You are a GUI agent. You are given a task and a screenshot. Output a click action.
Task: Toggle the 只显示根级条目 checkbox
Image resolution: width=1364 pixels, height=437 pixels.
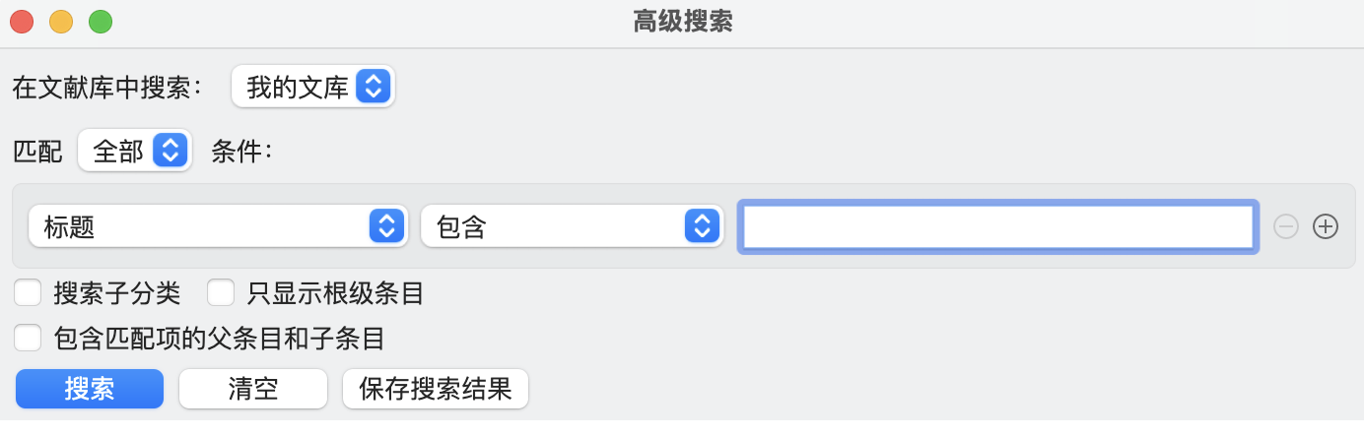point(220,292)
